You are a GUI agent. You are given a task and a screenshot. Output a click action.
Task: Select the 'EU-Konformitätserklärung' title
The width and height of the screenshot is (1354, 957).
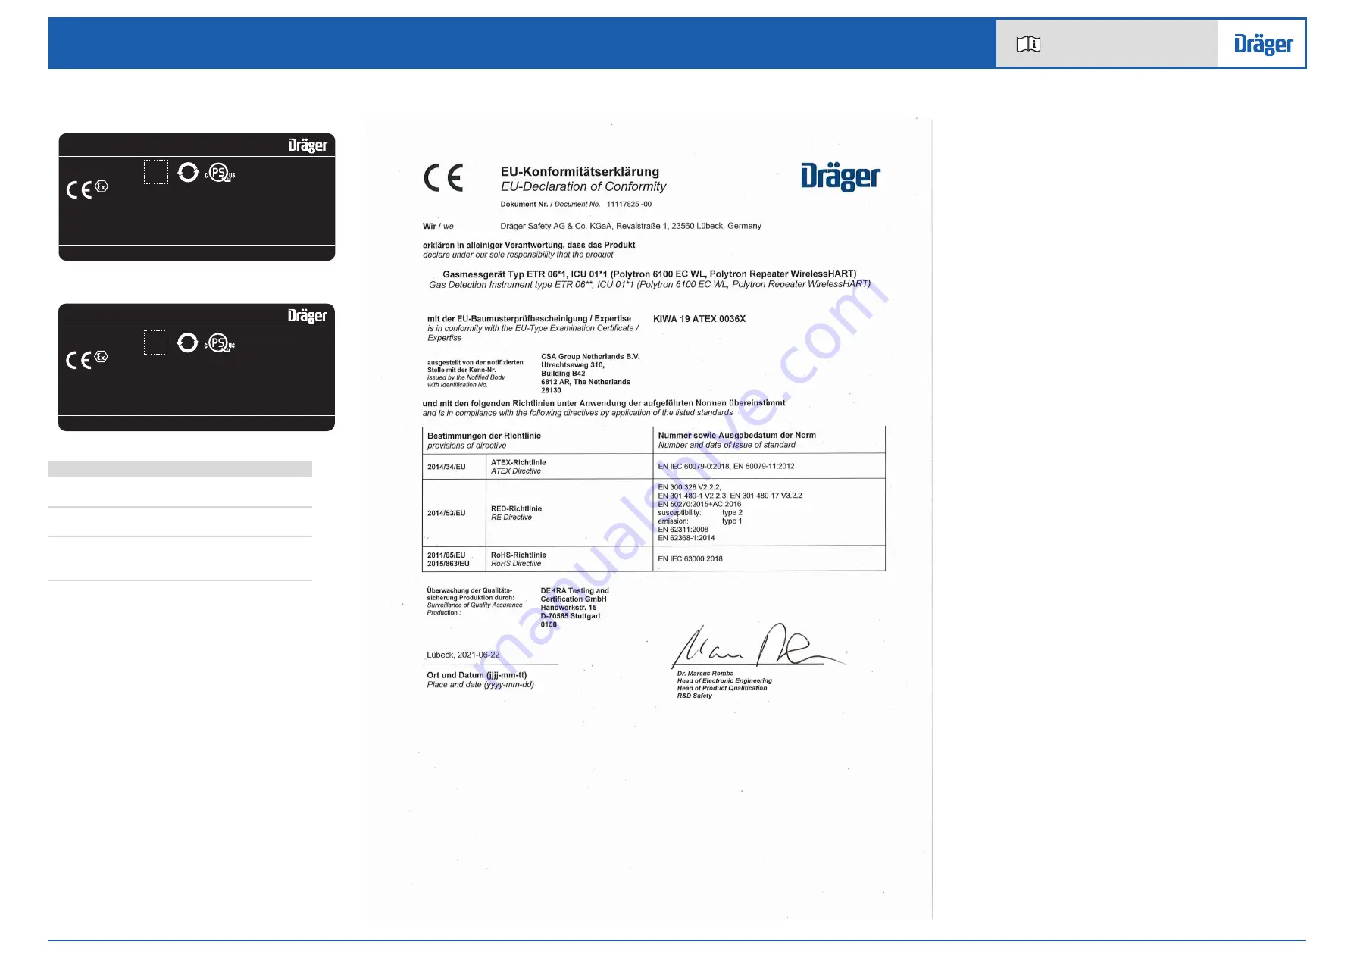pos(580,172)
